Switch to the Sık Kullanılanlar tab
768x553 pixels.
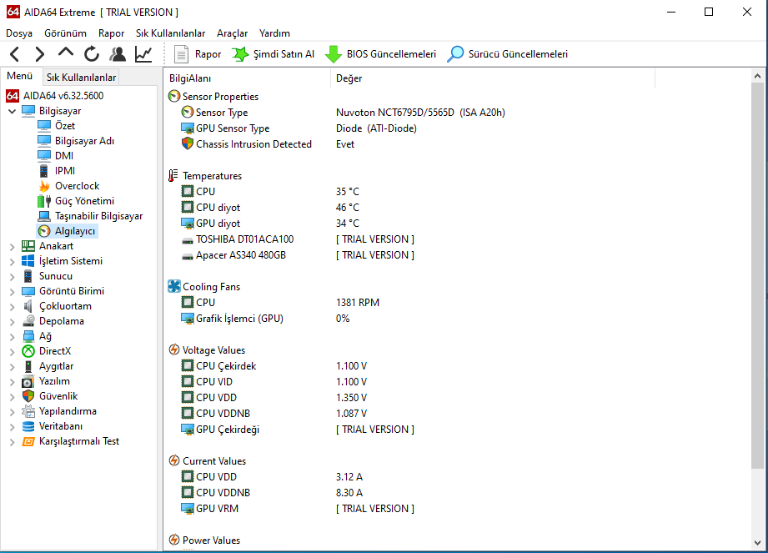82,78
